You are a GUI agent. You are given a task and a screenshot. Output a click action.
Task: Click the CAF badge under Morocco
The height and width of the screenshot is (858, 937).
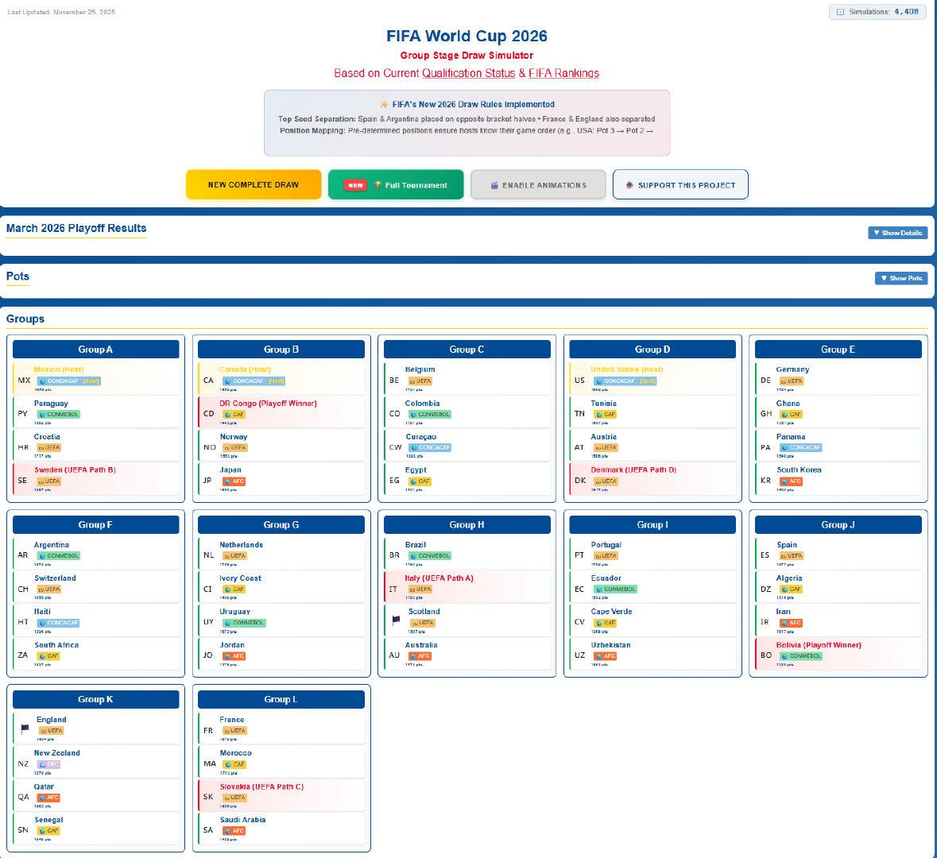coord(234,764)
